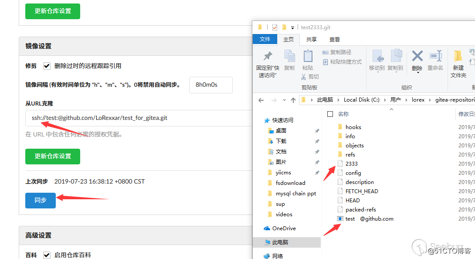This screenshot has height=259, width=475.
Task: Expand the 此电脑 breadcrumb arrow
Action: click(x=339, y=99)
